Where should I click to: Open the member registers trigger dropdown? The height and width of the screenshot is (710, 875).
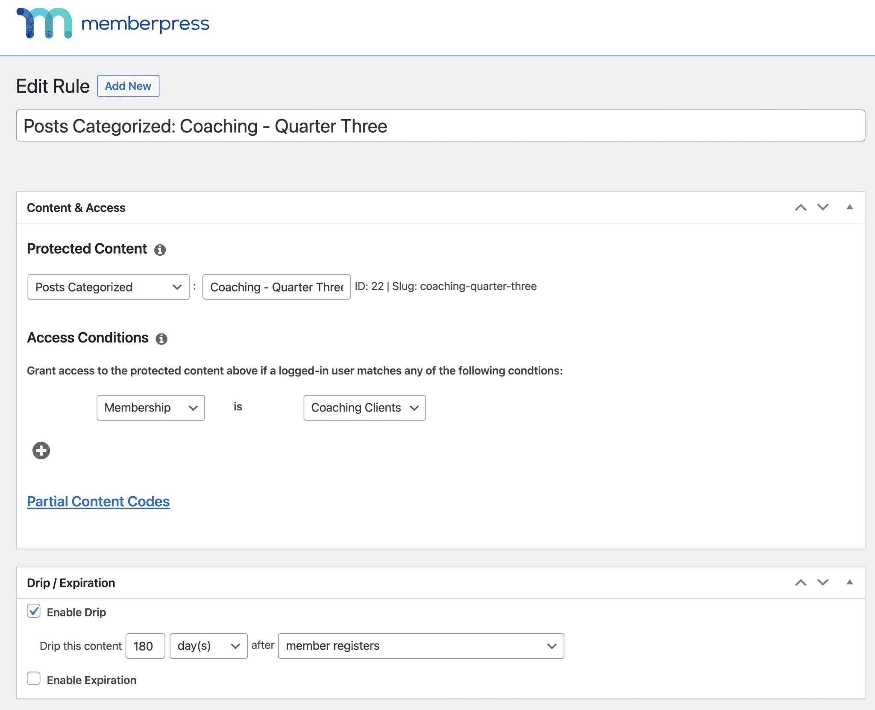click(x=420, y=646)
